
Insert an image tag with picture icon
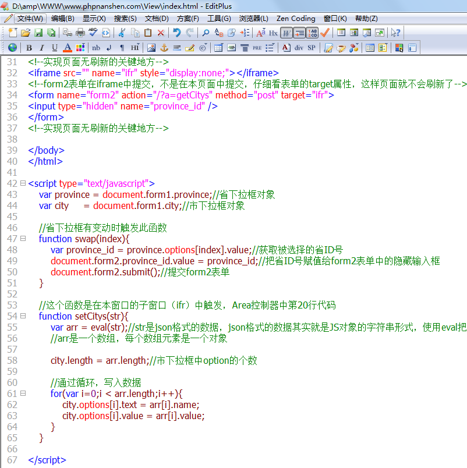pos(151,48)
